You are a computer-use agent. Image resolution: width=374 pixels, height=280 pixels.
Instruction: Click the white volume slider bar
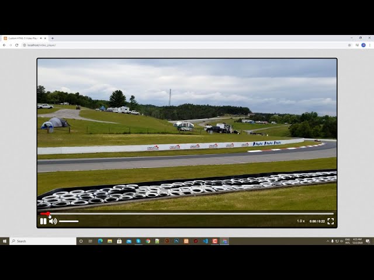tap(69, 221)
